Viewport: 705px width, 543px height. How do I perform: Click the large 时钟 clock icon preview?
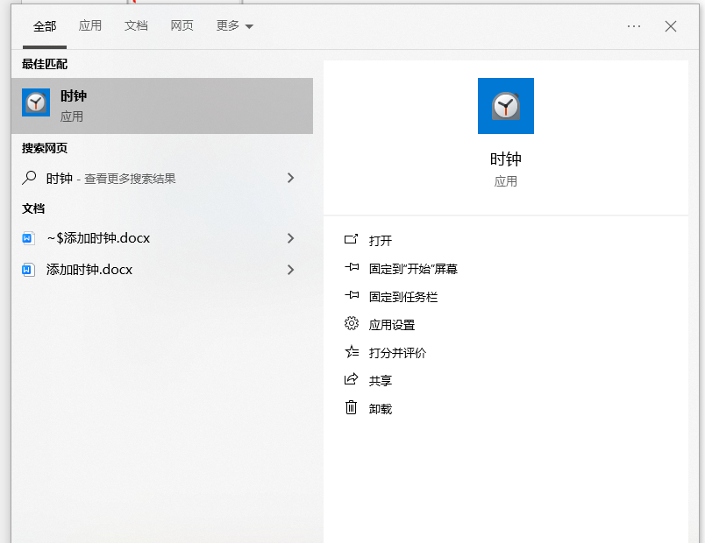(x=505, y=105)
